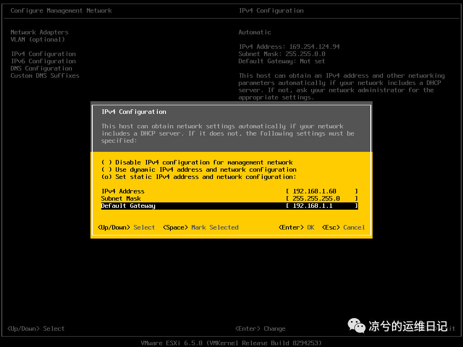The height and width of the screenshot is (347, 463).
Task: Click the Default Gateway input field
Action: coord(322,206)
